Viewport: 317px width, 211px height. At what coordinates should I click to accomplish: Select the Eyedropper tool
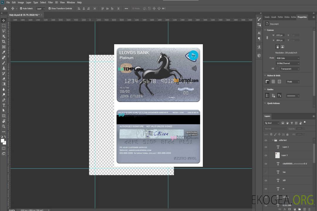click(4, 52)
